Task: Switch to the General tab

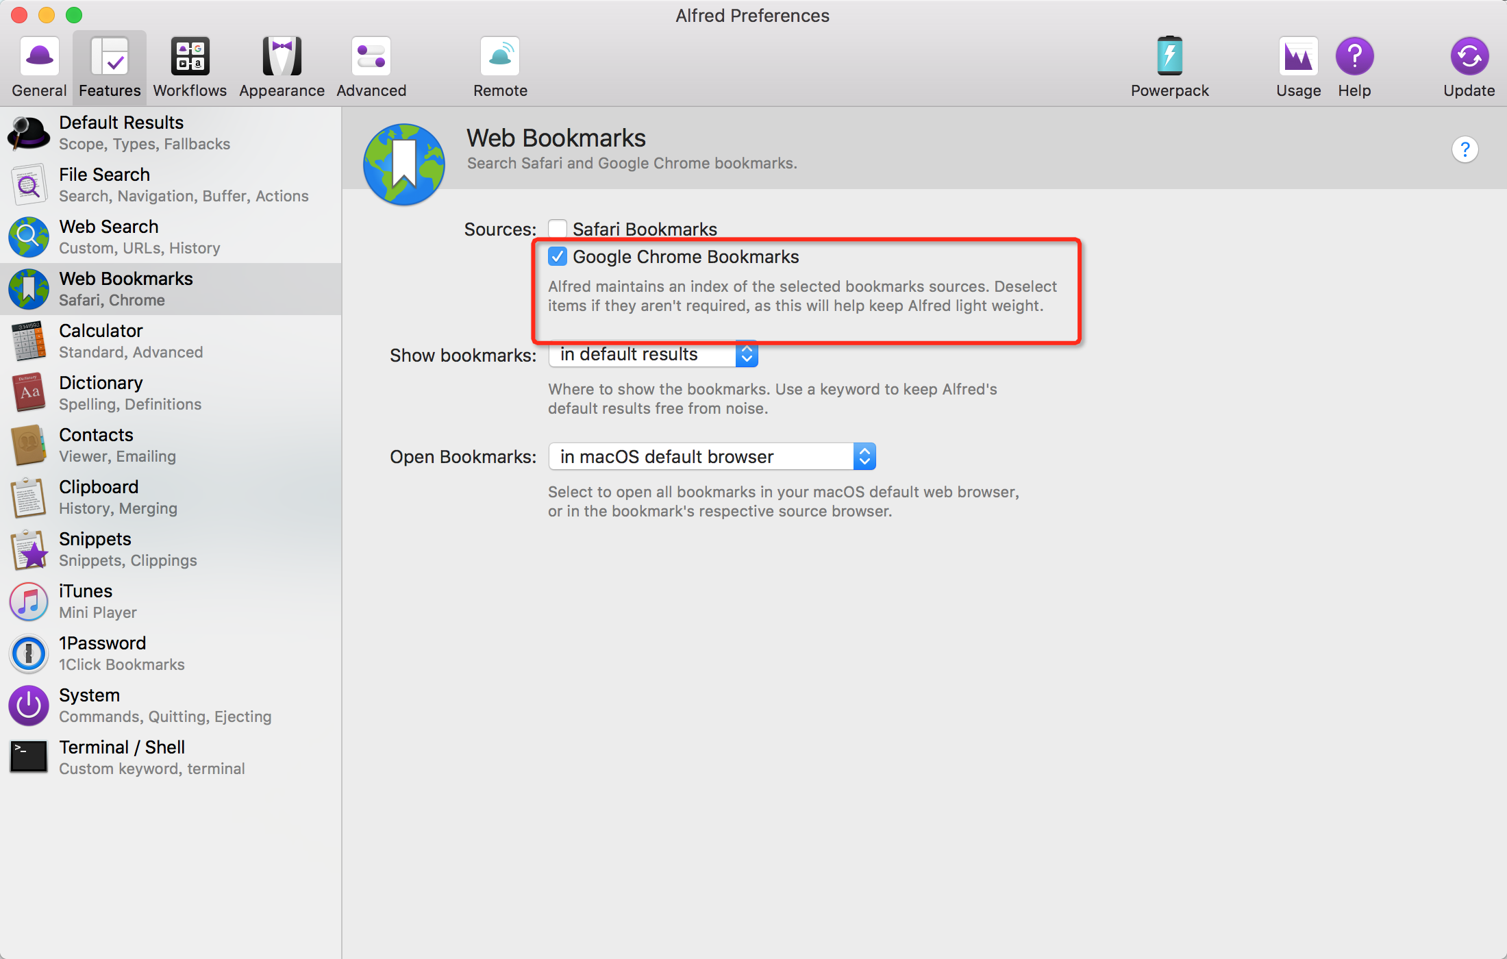Action: tap(39, 67)
